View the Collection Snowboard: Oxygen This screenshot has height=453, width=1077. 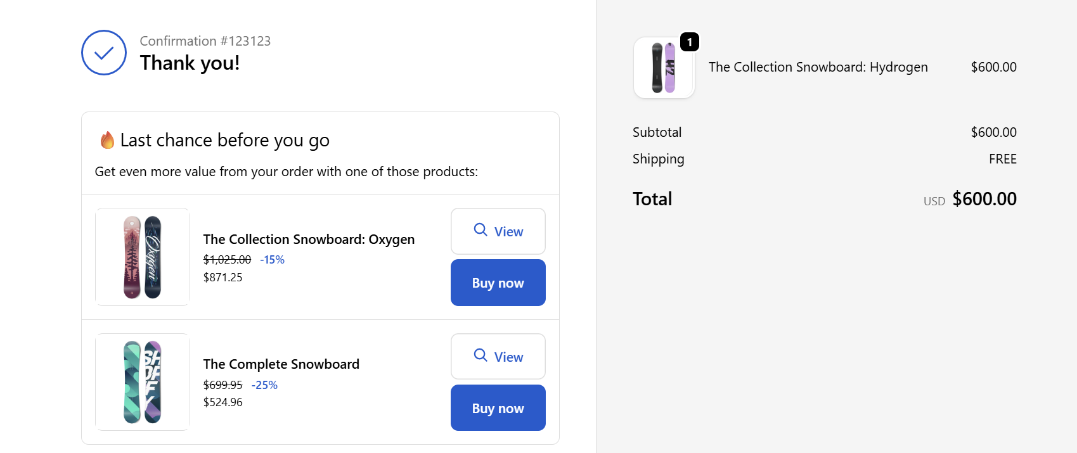(498, 231)
